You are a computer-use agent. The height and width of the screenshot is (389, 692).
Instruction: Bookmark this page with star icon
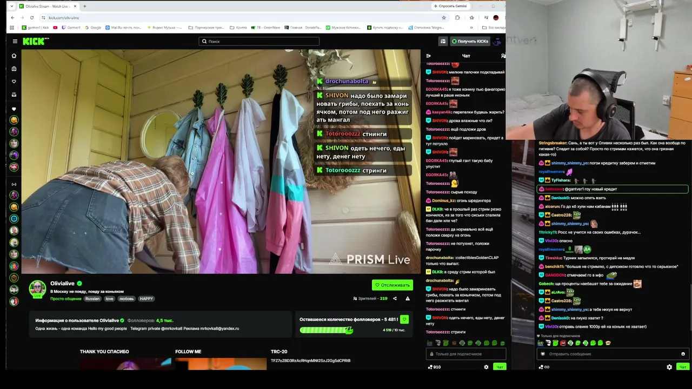pos(444,18)
